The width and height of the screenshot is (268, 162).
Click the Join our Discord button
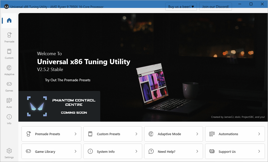216,7
